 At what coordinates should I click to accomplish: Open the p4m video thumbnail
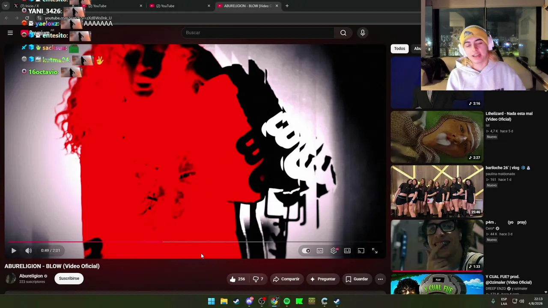pos(437,246)
